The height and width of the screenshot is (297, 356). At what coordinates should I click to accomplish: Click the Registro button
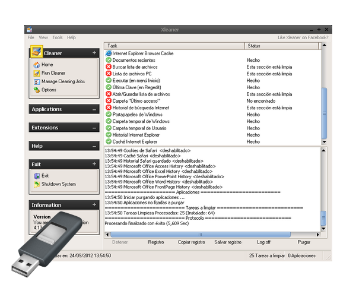[x=156, y=242]
